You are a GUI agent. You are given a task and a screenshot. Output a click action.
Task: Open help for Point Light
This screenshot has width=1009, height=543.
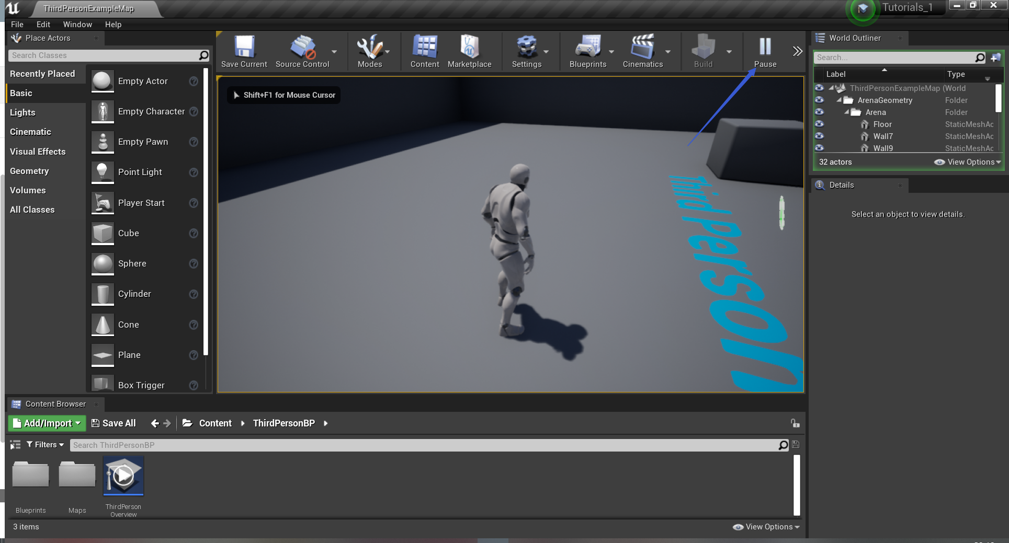coord(194,172)
